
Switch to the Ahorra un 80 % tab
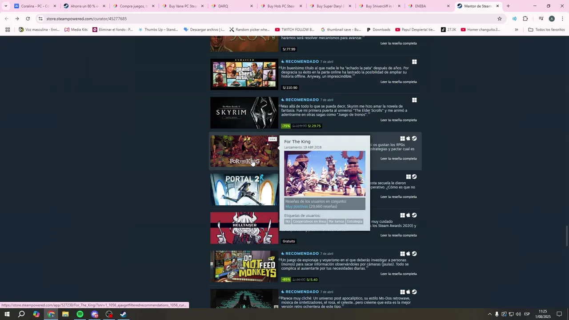(83, 6)
